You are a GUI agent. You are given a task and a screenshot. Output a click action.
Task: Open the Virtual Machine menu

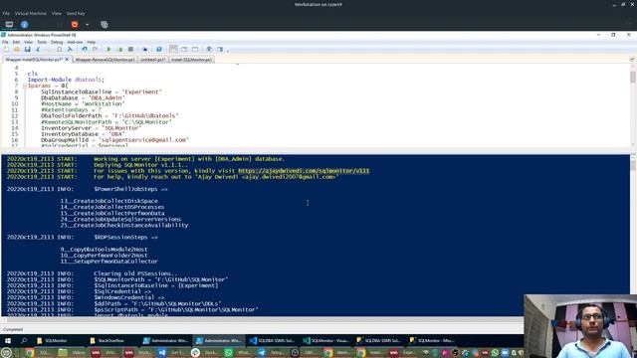(31, 13)
